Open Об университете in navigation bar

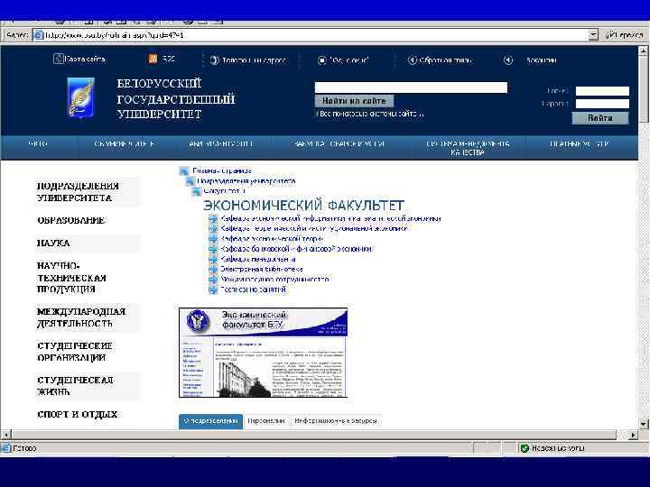[x=125, y=144]
